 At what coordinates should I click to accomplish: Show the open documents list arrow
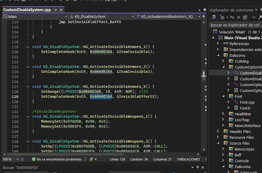pyautogui.click(x=199, y=10)
